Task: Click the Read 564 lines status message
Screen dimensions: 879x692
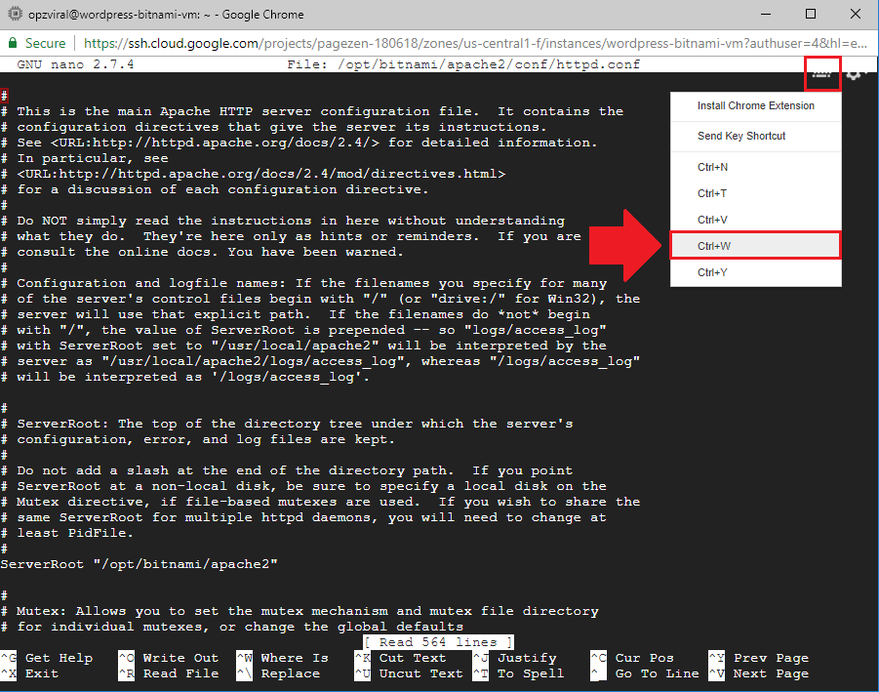Action: click(438, 642)
